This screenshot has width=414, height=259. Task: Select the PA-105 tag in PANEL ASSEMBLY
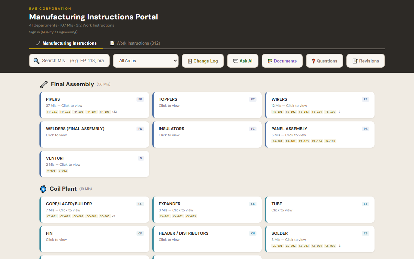click(x=330, y=141)
